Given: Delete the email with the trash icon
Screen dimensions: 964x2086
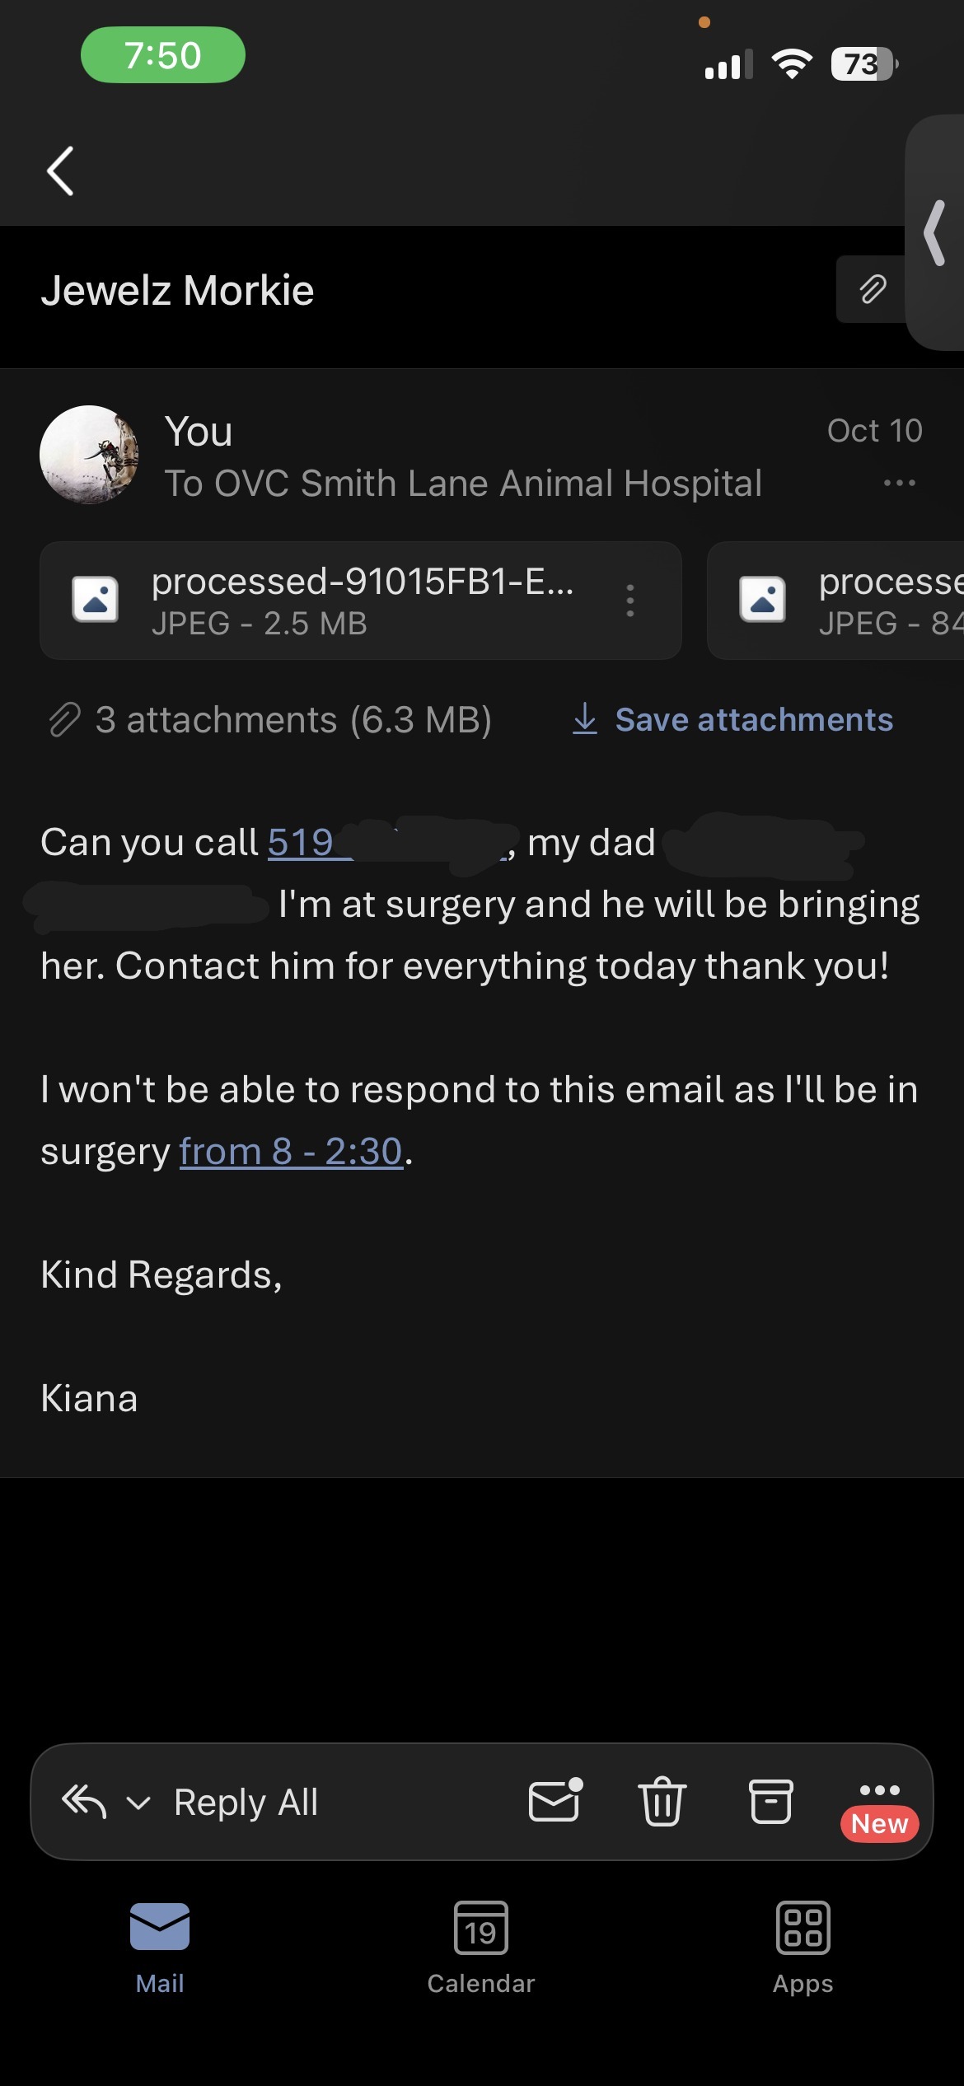Looking at the screenshot, I should [x=662, y=1802].
